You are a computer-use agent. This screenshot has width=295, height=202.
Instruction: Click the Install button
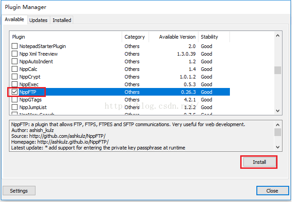click(259, 162)
